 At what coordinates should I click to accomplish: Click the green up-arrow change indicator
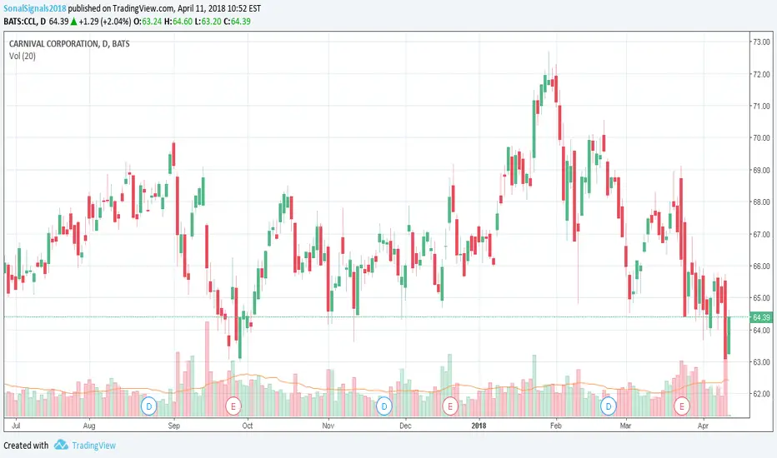[x=74, y=22]
